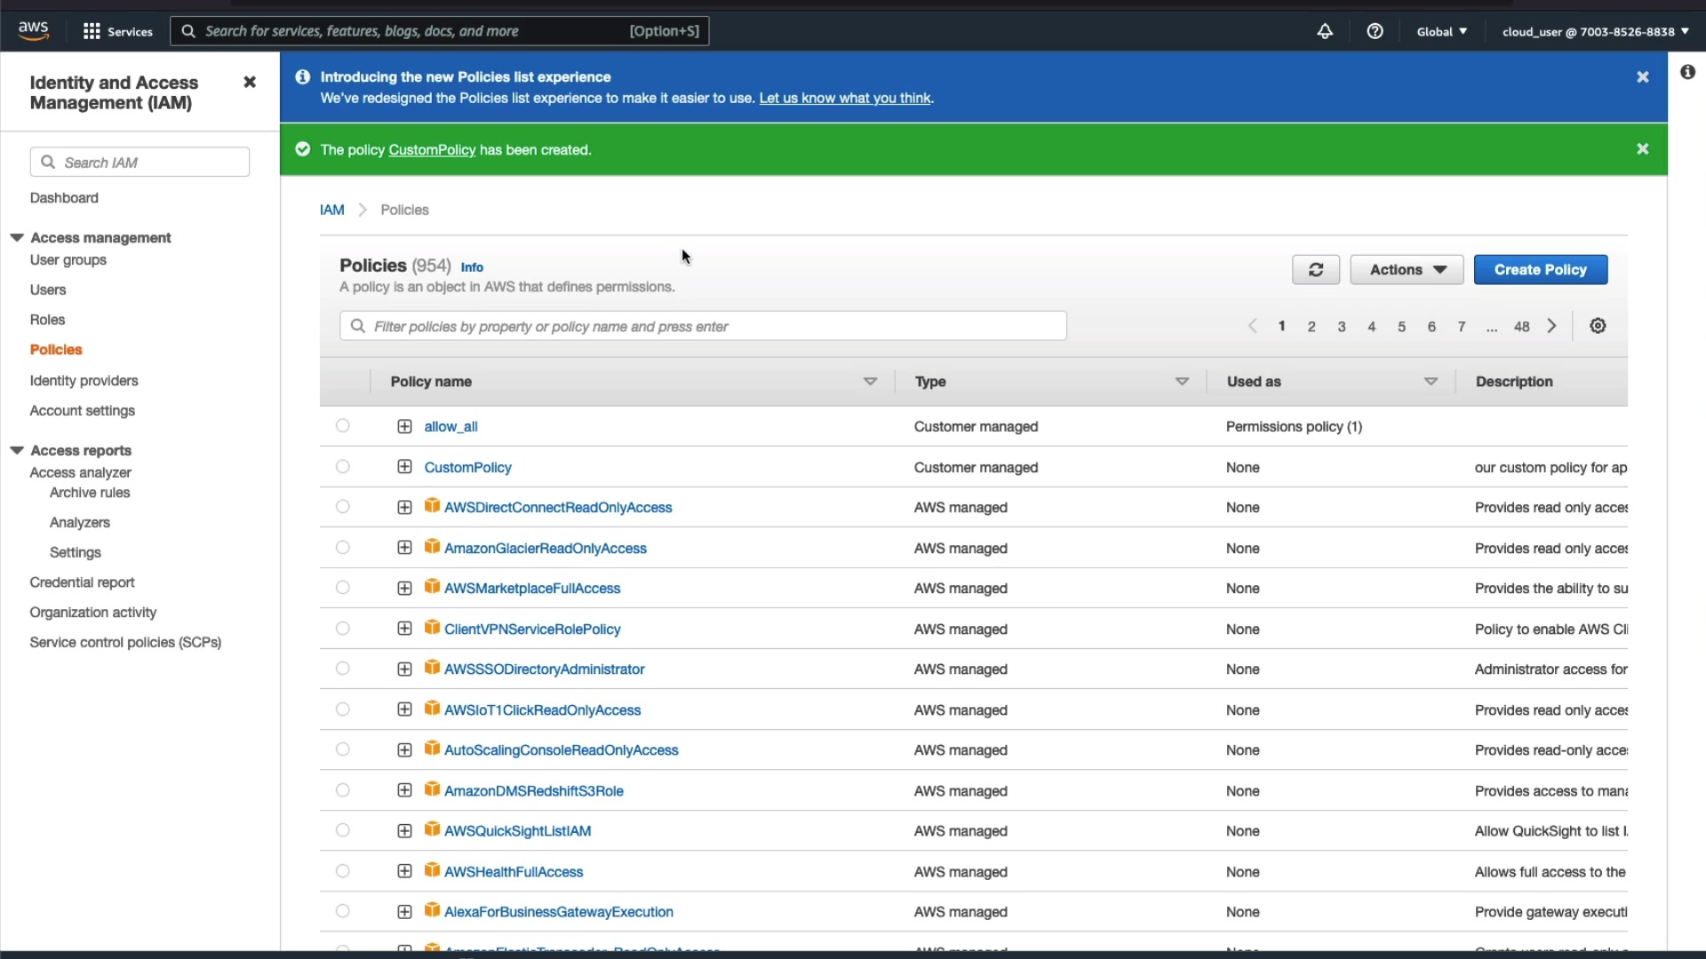The width and height of the screenshot is (1706, 959).
Task: Open table preferences gear icon
Action: [1598, 326]
